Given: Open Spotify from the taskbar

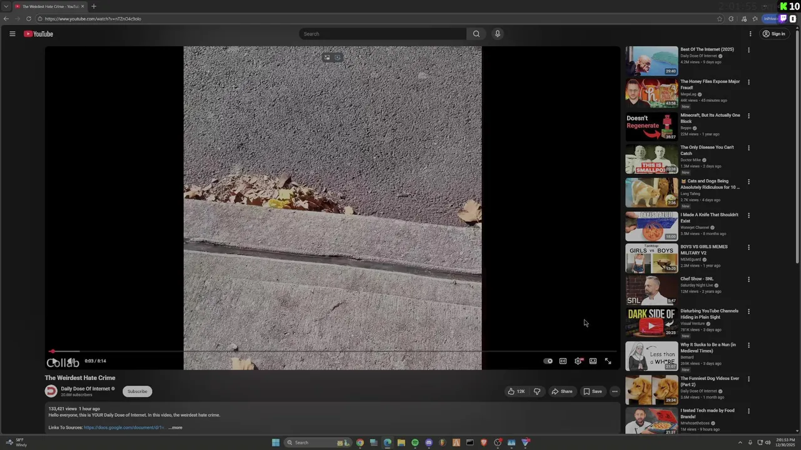Looking at the screenshot, I should tap(415, 442).
